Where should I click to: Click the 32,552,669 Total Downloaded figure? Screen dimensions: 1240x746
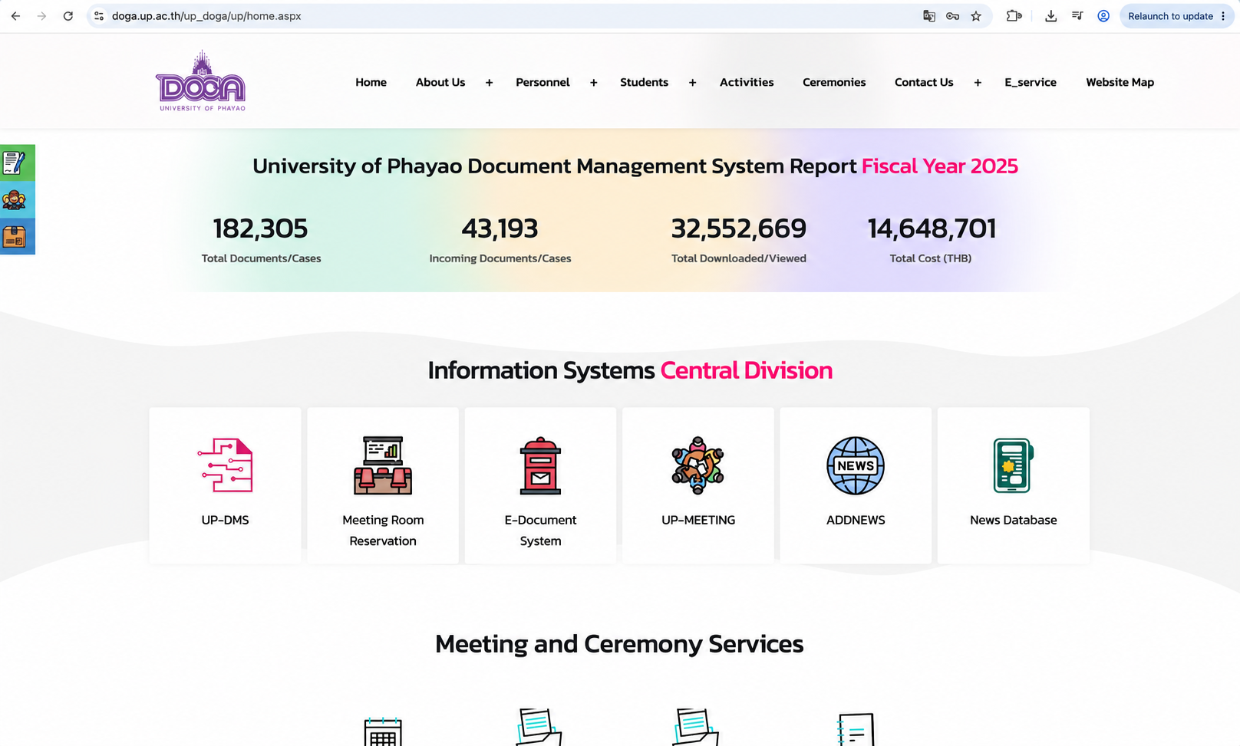738,228
